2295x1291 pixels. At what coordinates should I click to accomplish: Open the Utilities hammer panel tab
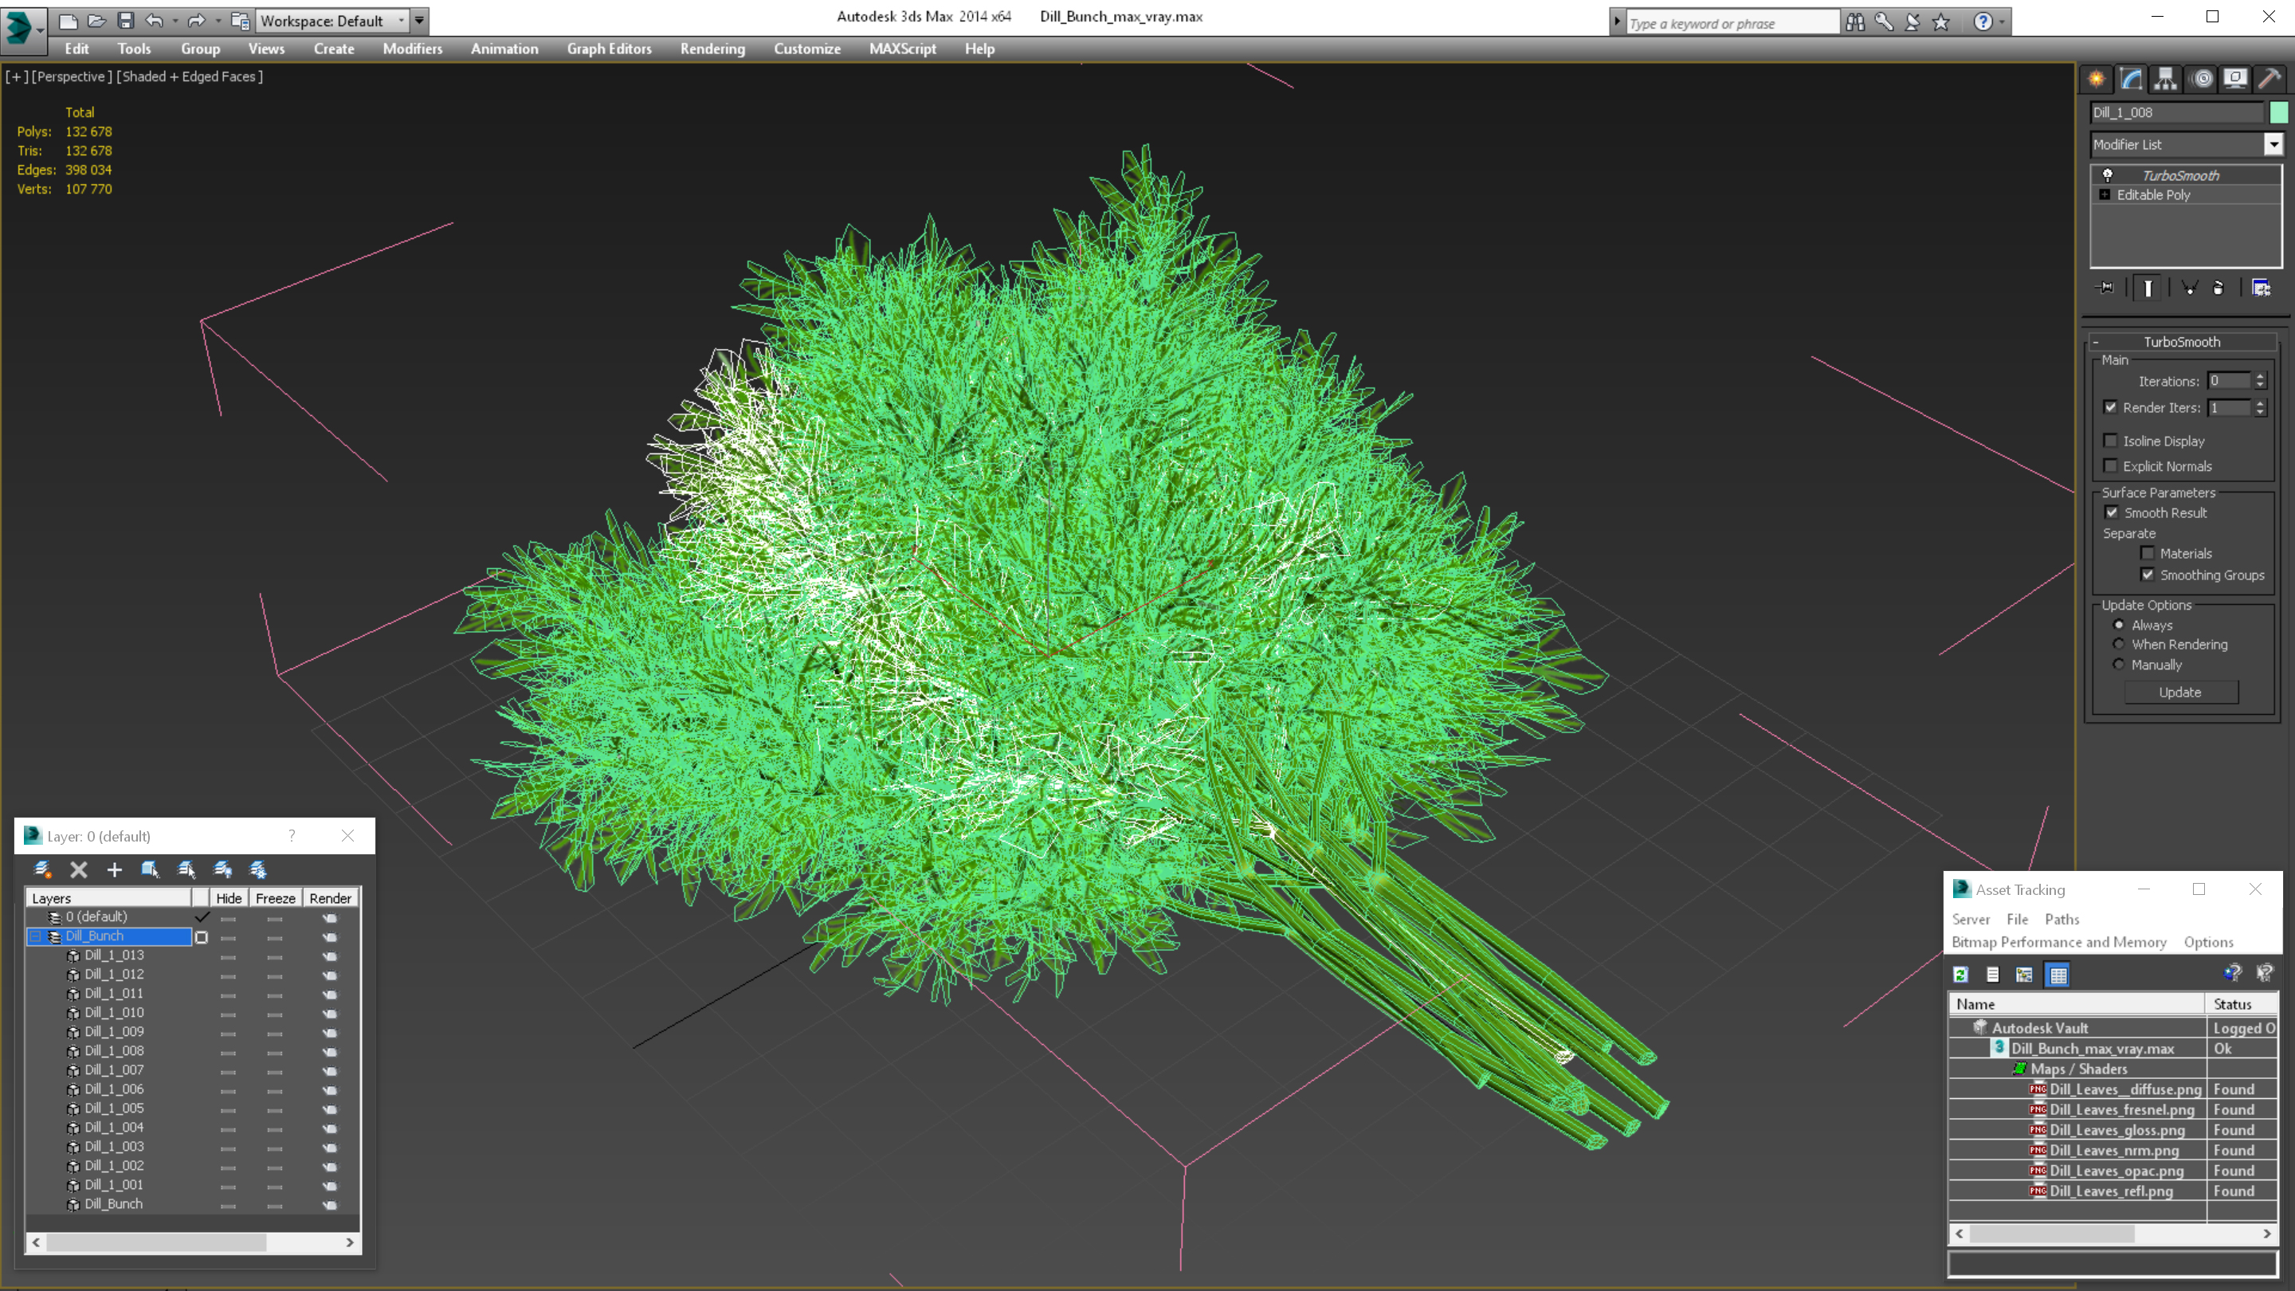[2270, 80]
